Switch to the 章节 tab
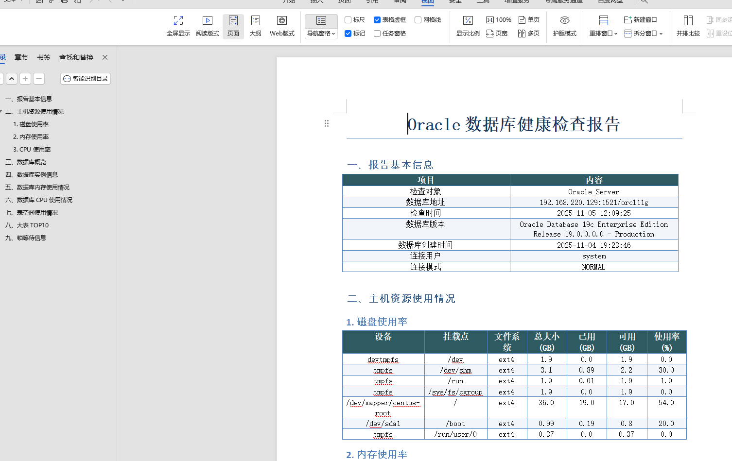 (x=21, y=57)
